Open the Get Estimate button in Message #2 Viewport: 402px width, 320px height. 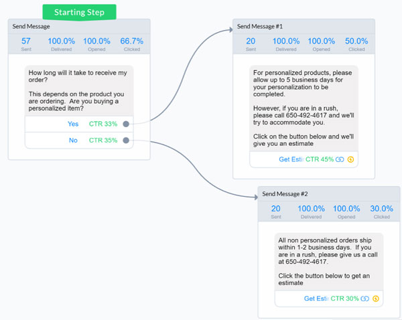click(316, 299)
